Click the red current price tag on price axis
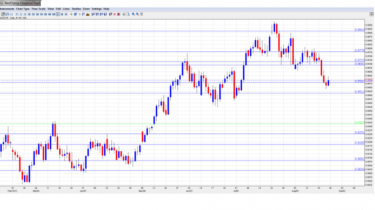The width and height of the screenshot is (375, 210). coord(369,80)
